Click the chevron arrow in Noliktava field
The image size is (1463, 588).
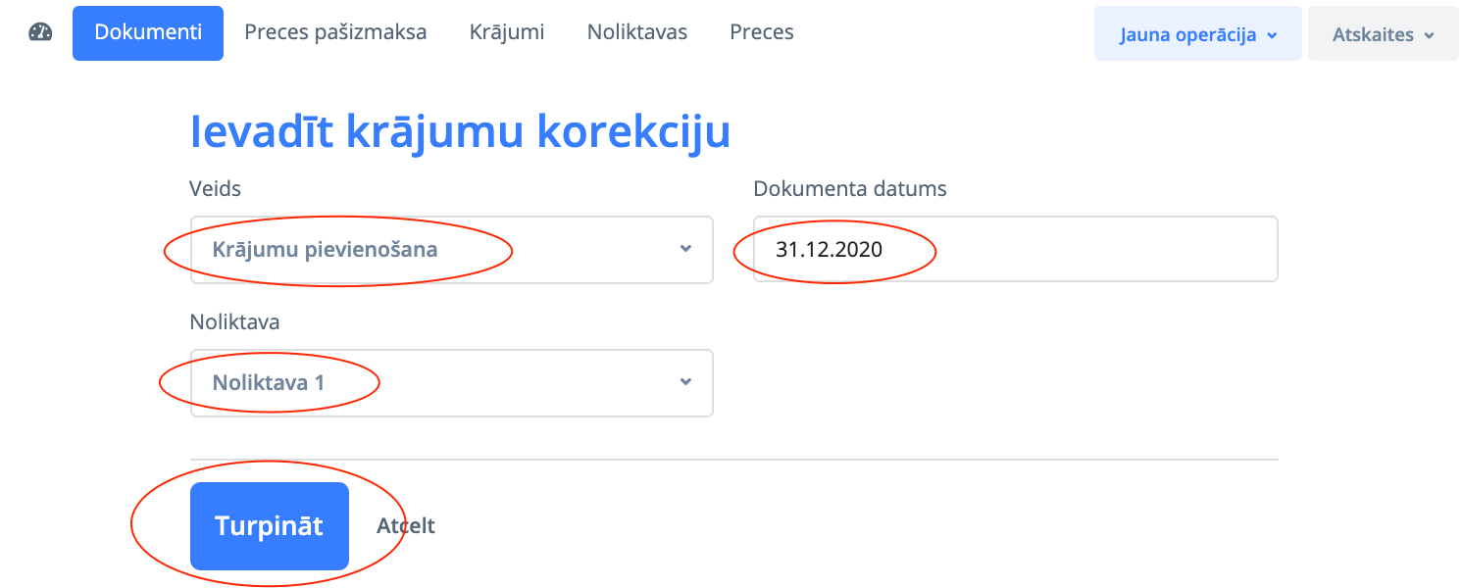point(686,382)
